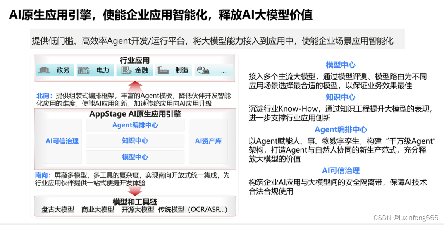The height and width of the screenshot is (225, 444).
Task: Click the 模型中心 heading in the right-hand descriptions
Action: [341, 65]
